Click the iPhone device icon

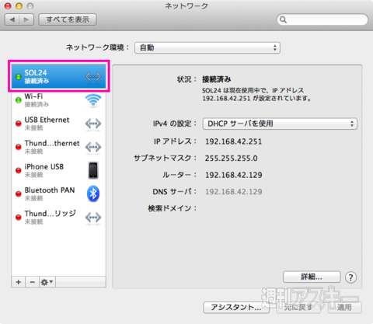93,170
